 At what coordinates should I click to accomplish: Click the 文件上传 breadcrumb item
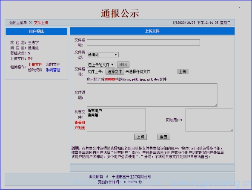(x=41, y=23)
